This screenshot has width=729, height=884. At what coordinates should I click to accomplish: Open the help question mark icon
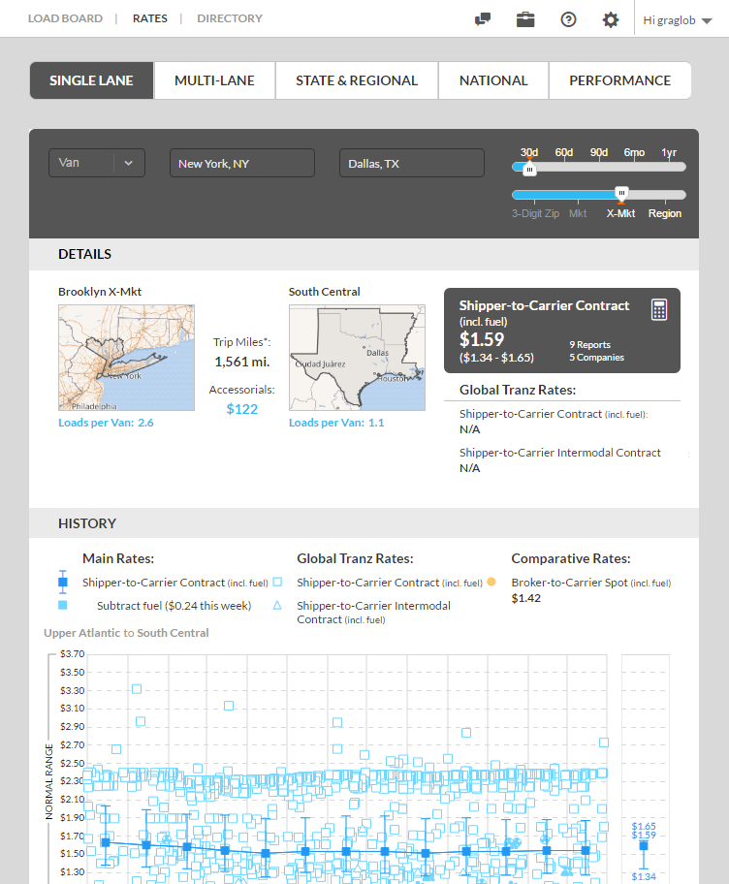[568, 19]
